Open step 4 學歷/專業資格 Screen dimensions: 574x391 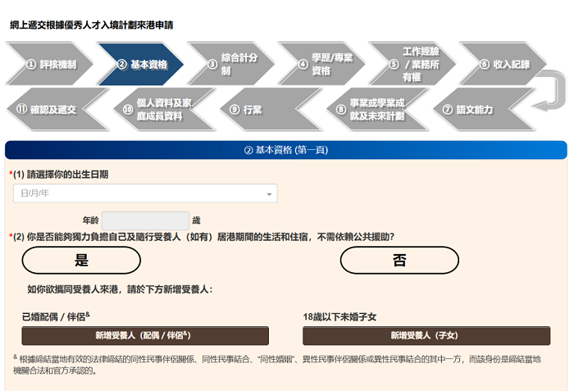coord(323,65)
